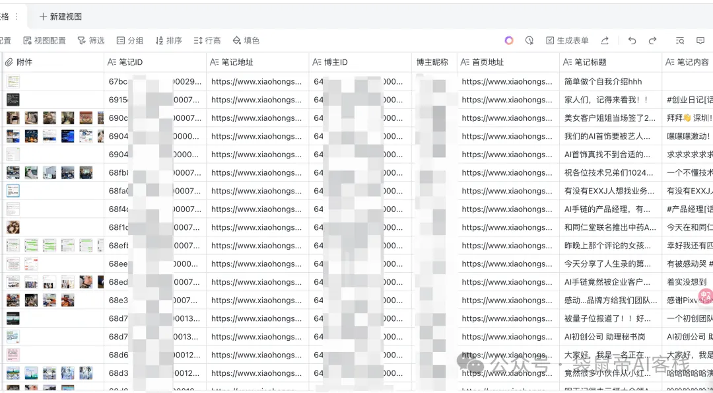Open the 分组 grouping dropdown
The image size is (713, 393).
pyautogui.click(x=130, y=40)
